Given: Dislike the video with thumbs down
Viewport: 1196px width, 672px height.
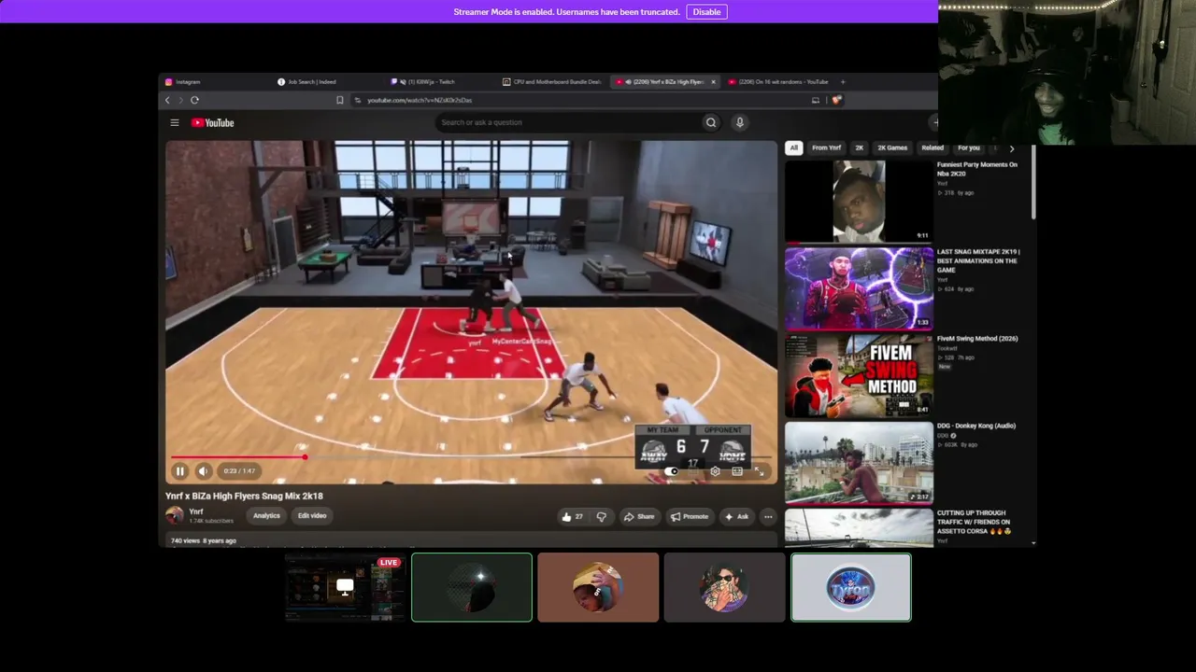Looking at the screenshot, I should pos(601,516).
